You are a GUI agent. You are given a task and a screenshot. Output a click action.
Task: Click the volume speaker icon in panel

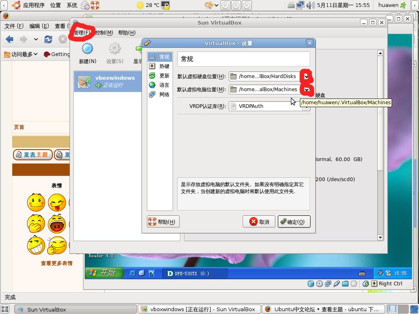(310, 5)
